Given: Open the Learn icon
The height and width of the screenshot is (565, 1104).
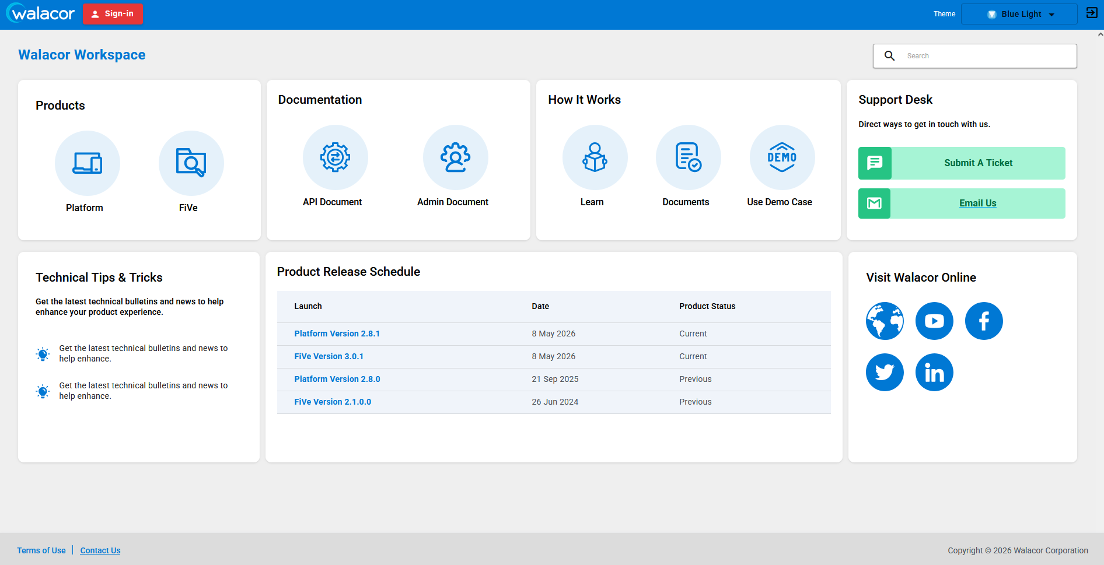Looking at the screenshot, I should [595, 157].
